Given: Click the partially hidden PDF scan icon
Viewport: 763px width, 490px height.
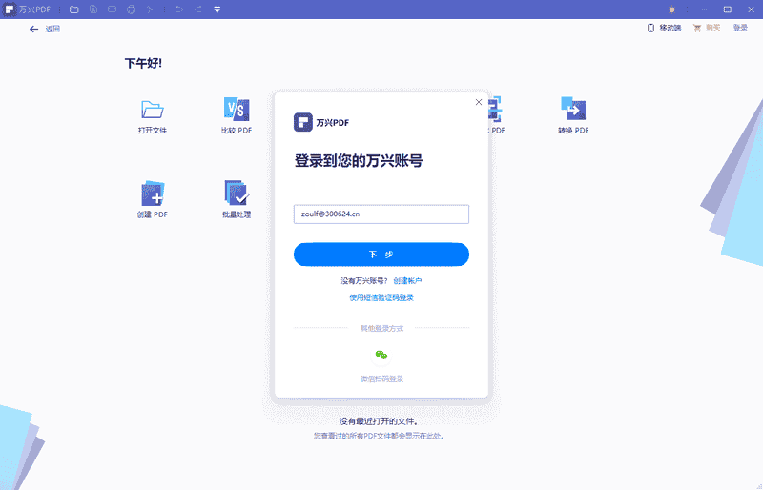Looking at the screenshot, I should pyautogui.click(x=495, y=109).
